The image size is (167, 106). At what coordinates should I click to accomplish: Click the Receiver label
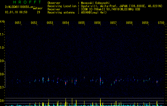point(54,9)
